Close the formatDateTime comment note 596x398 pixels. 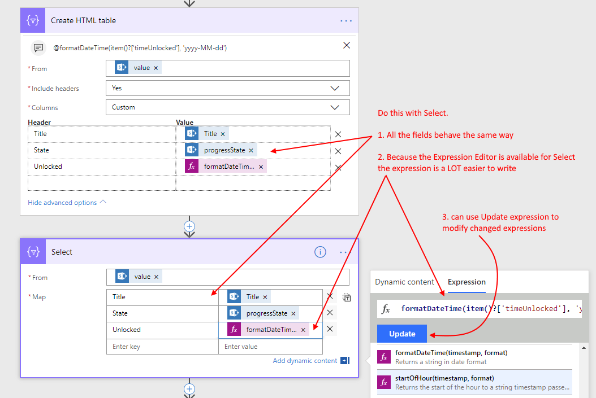click(347, 45)
